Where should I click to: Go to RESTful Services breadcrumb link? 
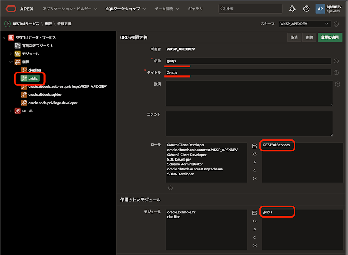click(26, 24)
